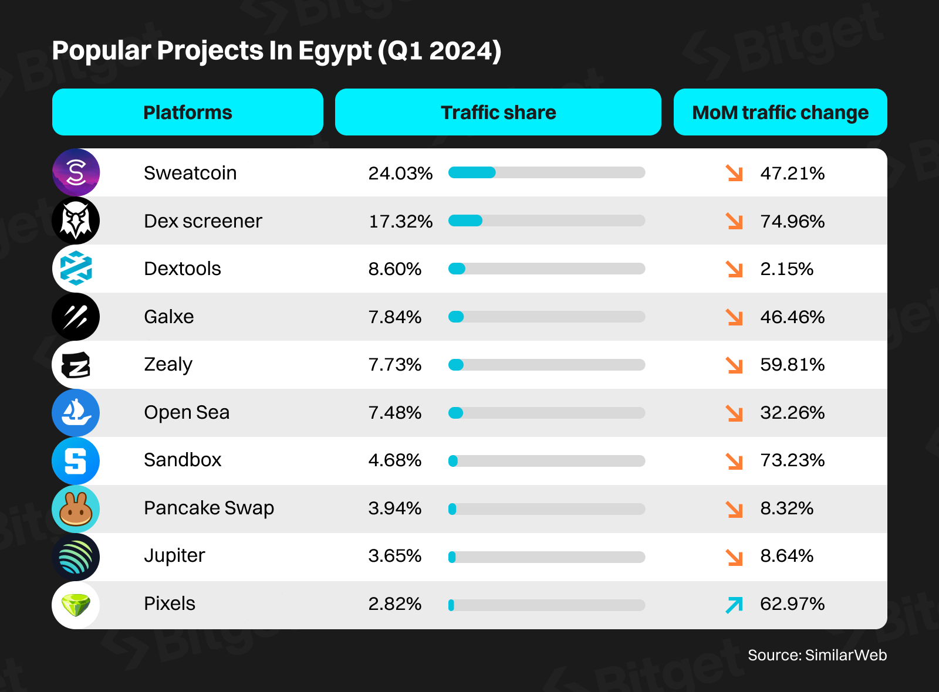
Task: Select the Traffic share column header
Action: 498,112
